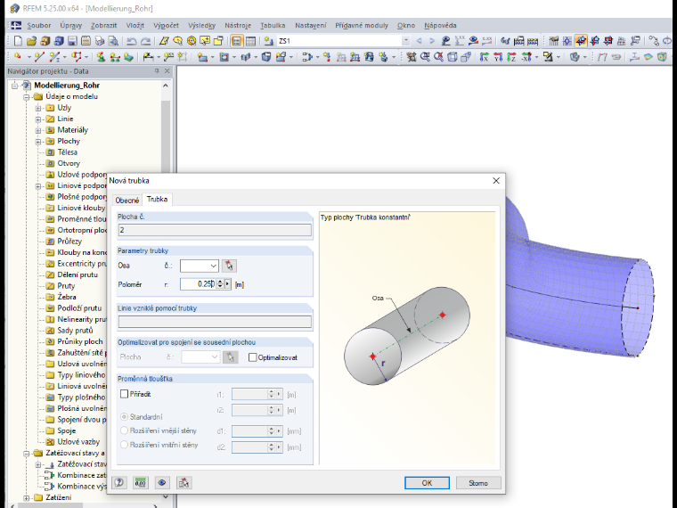Click the New model icon in toolbar
Screen dimensions: 677x508
pos(18,41)
